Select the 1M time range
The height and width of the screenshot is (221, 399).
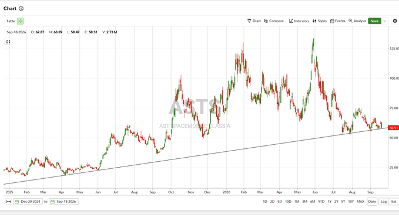tap(297, 202)
